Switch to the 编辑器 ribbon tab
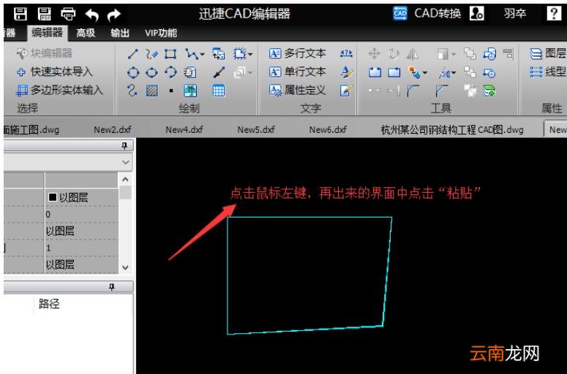 47,33
